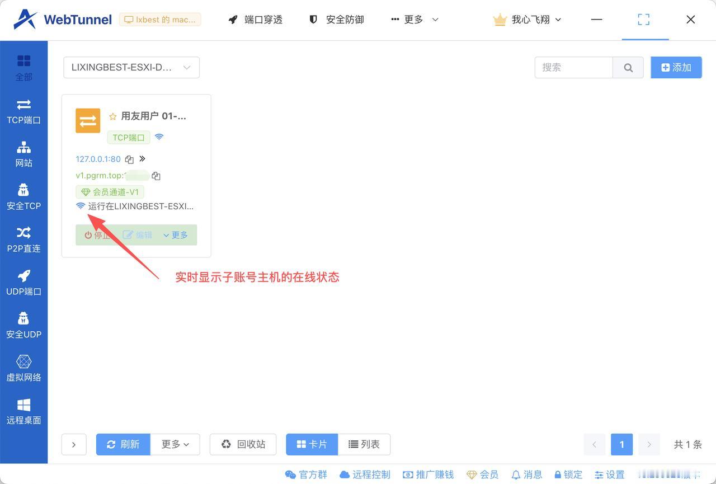Open the 端口穿透 menu
Screen dimensions: 716x484
[x=256, y=20]
